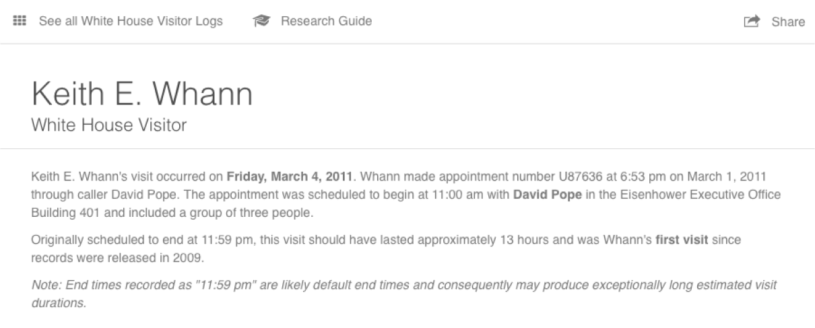Screen dimensions: 815x328
Task: Click the graduation cap Research Guide icon
Action: click(261, 22)
